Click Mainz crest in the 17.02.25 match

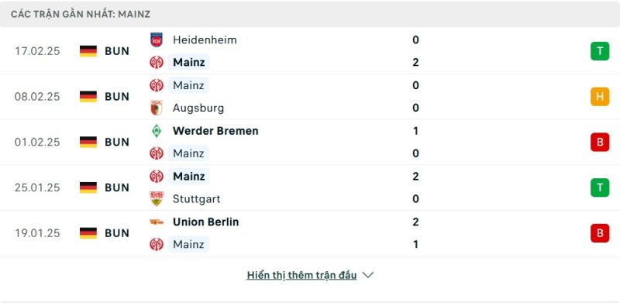(x=157, y=63)
